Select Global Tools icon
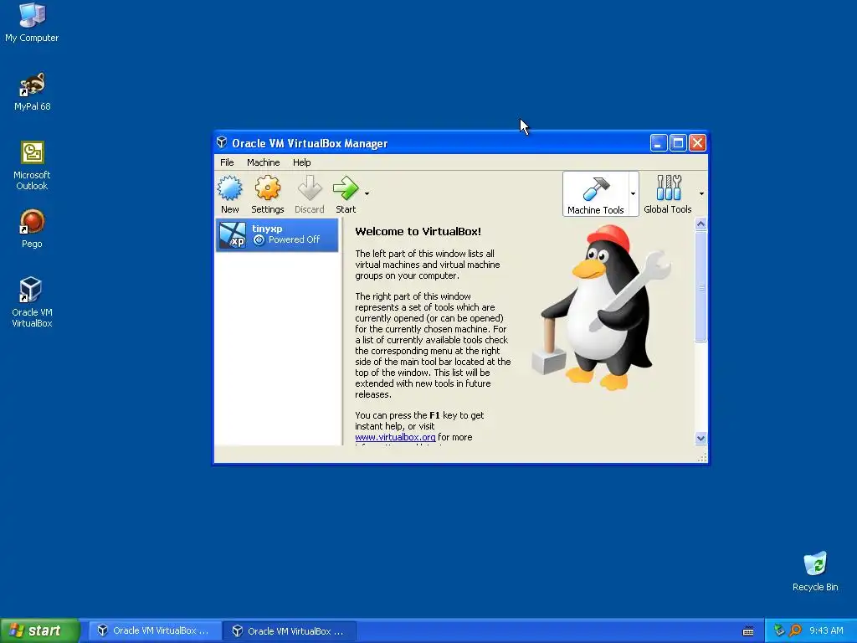Image resolution: width=857 pixels, height=643 pixels. pos(668,194)
